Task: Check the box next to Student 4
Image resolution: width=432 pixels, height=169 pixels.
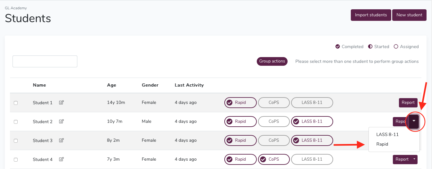Action: click(x=16, y=160)
